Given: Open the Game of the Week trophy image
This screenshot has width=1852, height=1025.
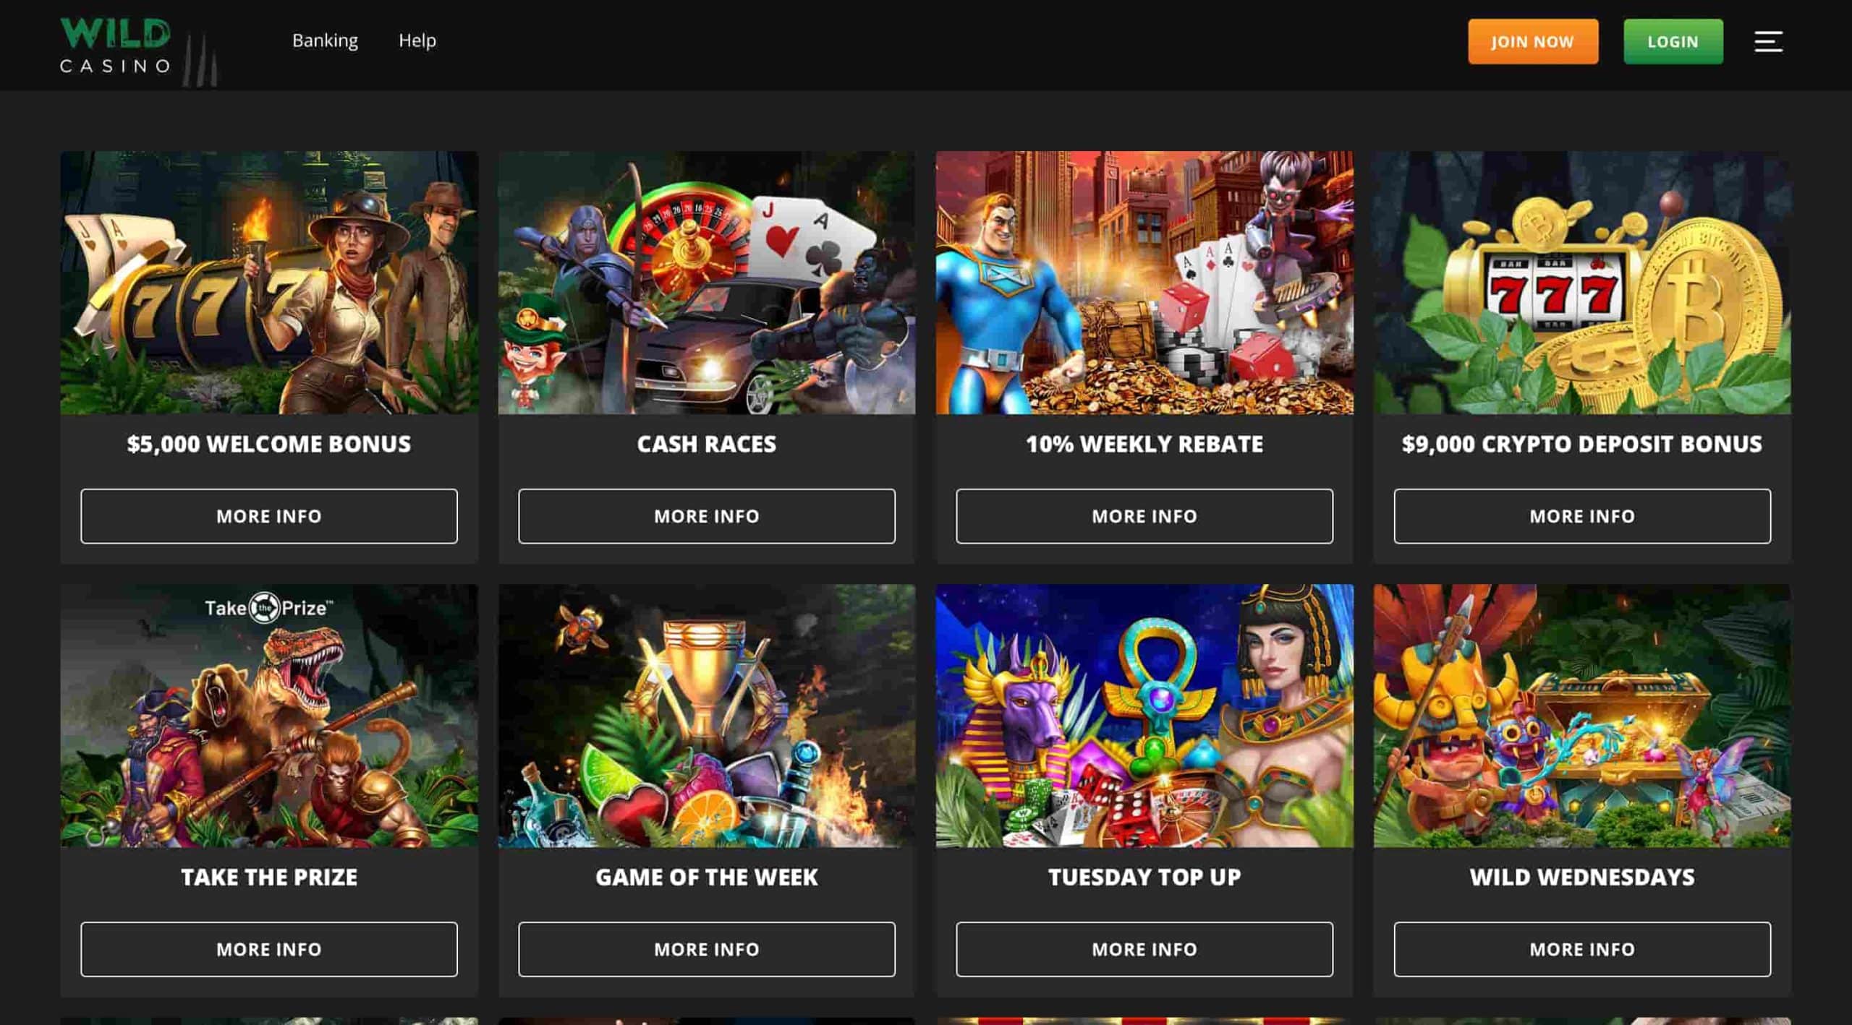Looking at the screenshot, I should (706, 716).
